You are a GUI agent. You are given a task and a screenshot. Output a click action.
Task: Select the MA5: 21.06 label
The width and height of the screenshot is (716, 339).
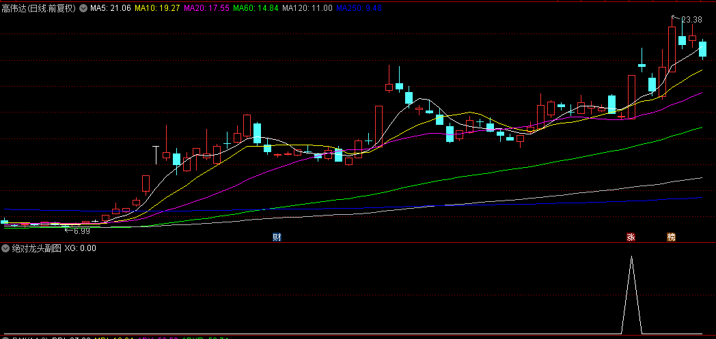coord(111,8)
